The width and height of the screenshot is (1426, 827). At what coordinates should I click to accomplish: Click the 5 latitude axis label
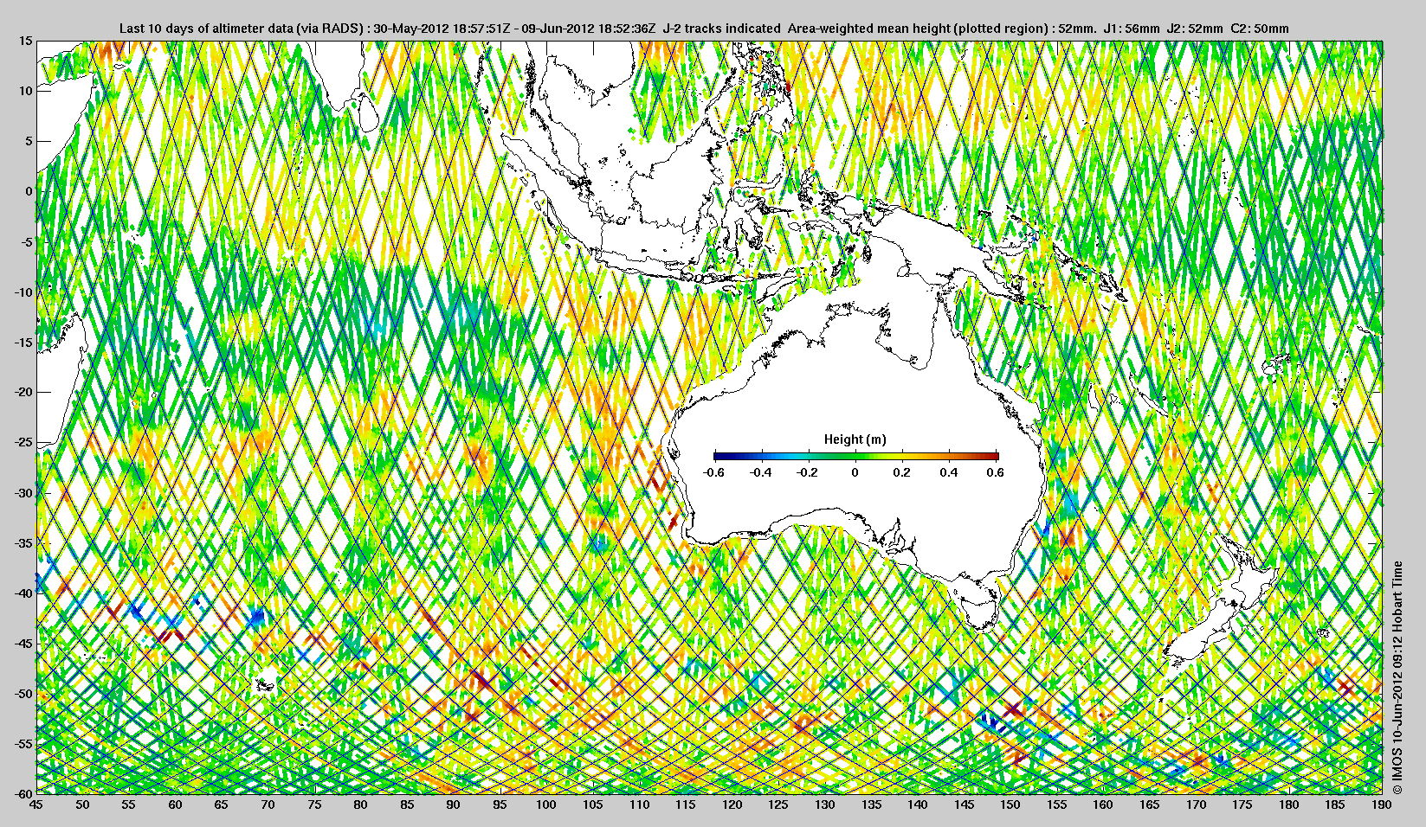[29, 141]
